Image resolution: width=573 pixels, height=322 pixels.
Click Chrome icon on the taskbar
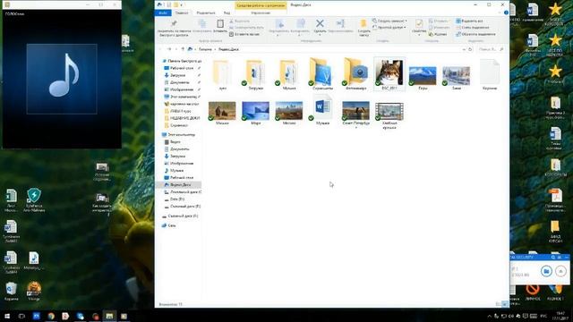click(51, 316)
